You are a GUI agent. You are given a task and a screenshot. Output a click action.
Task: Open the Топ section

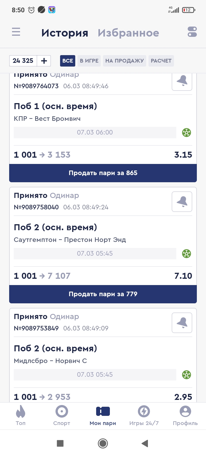click(x=21, y=416)
